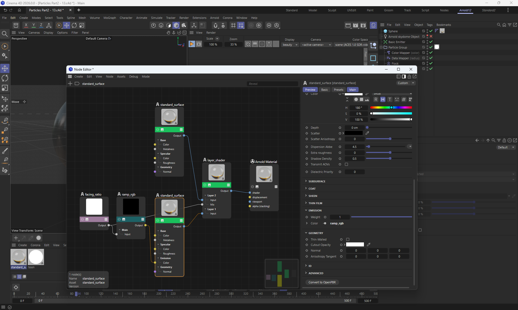Image resolution: width=518 pixels, height=310 pixels.
Task: Select the toon material thumbnail
Action: [x=36, y=257]
